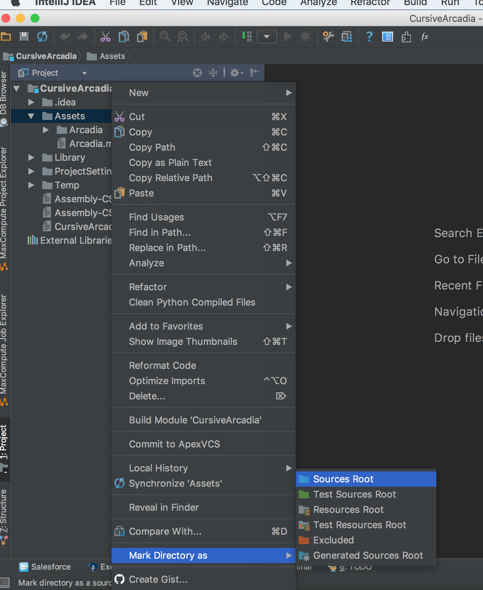Click the fx toolbar icon
This screenshot has height=590, width=483.
point(425,37)
